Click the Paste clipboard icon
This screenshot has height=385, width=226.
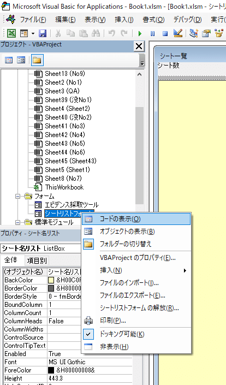84,33
